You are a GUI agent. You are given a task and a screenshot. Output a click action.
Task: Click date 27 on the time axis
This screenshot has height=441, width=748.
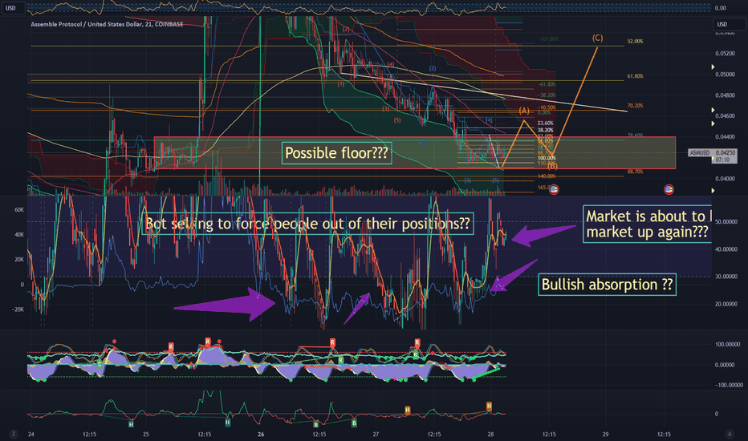click(376, 435)
